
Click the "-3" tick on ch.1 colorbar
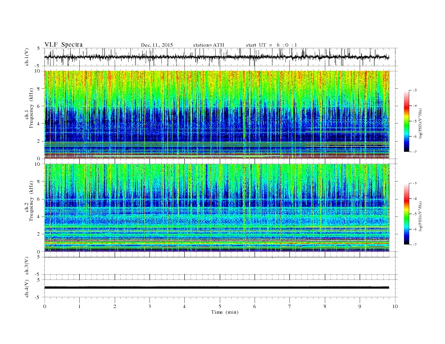tap(414, 90)
